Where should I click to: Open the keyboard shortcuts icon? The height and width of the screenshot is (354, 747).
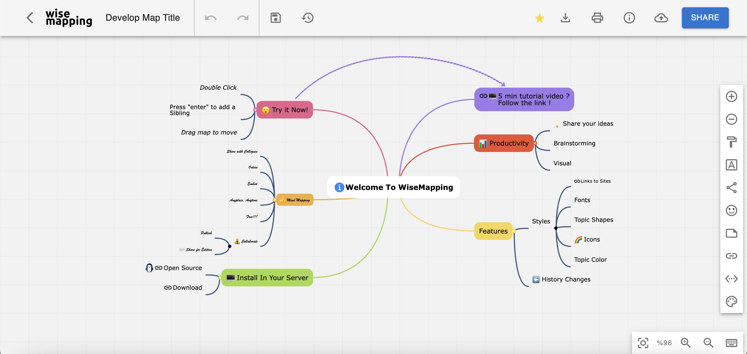pos(731,343)
